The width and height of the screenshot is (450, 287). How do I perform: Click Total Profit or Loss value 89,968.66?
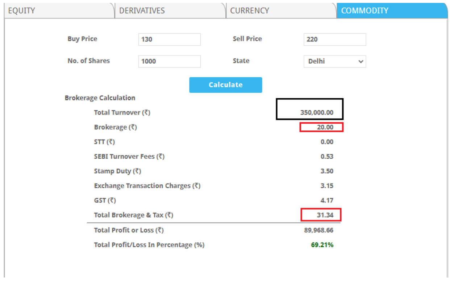tap(318, 230)
